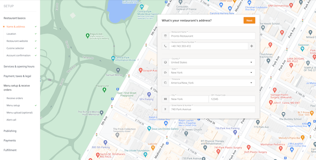Open Restaurant website step in sidebar
Viewport: 316px width, 160px height.
coord(17,41)
